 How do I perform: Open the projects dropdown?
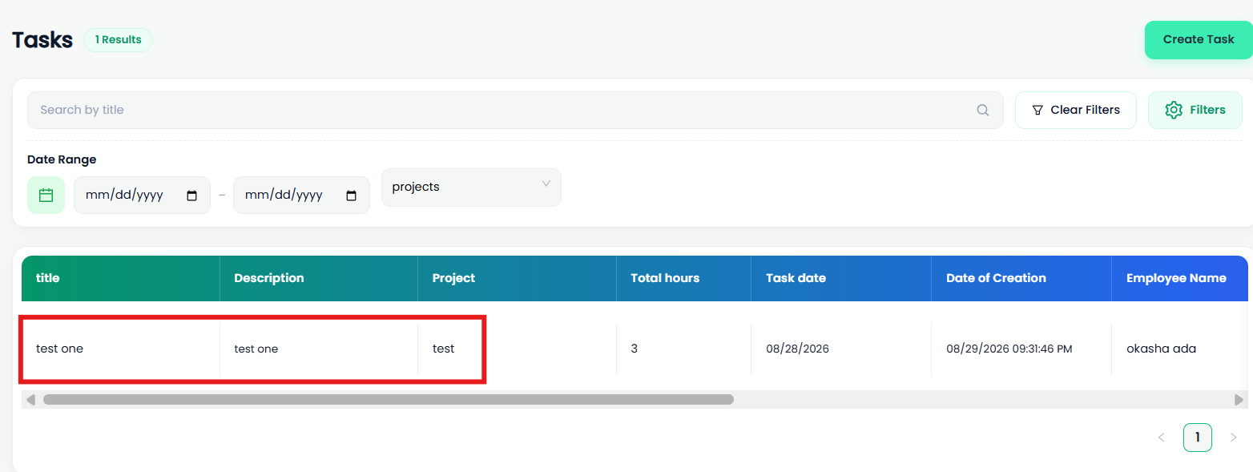pos(471,188)
